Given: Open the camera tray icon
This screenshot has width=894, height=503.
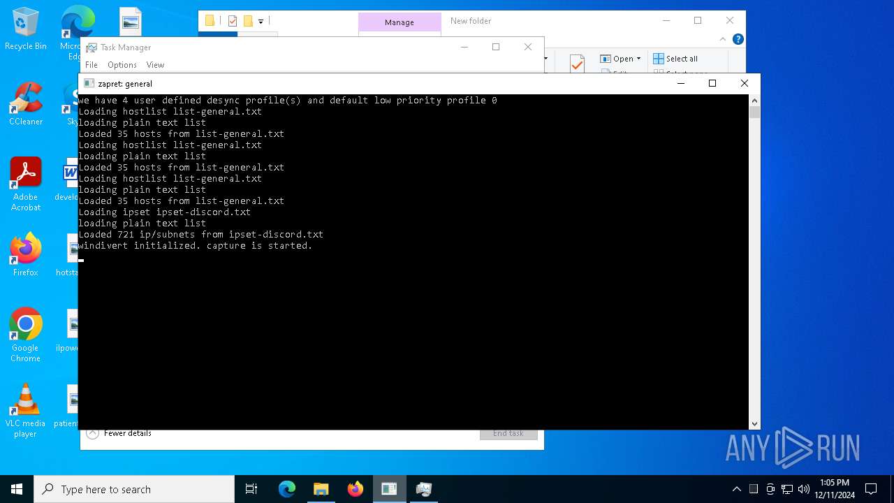Looking at the screenshot, I should (770, 489).
